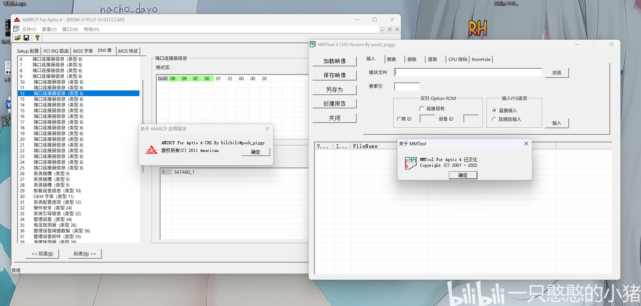The height and width of the screenshot is (306, 641).
Task: Select row 26 系统插槽 (类型 9)
Action: coord(79,174)
